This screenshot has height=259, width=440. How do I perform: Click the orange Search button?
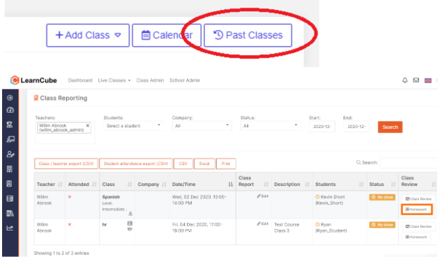pos(390,127)
